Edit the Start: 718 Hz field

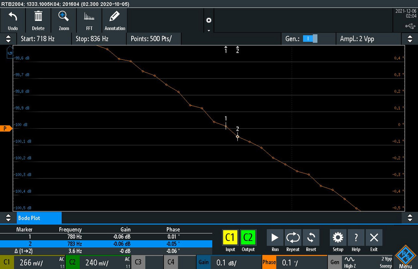click(x=44, y=39)
